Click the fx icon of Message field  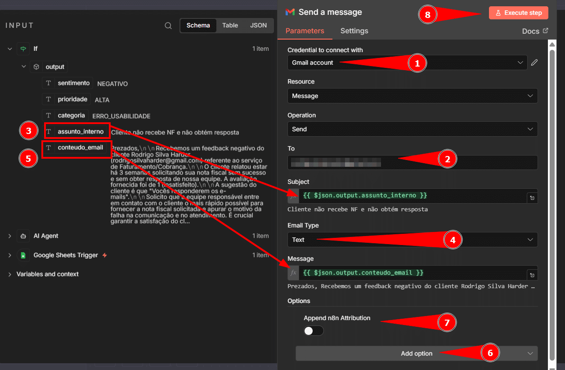point(293,273)
